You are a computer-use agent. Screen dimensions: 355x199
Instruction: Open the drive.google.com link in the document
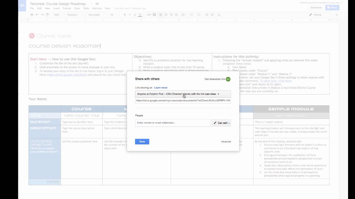tap(67, 75)
